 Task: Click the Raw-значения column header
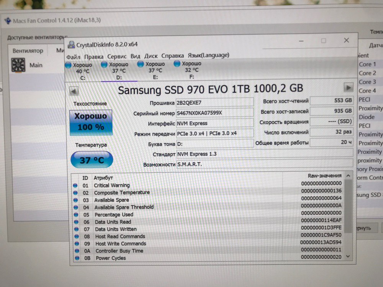325,176
